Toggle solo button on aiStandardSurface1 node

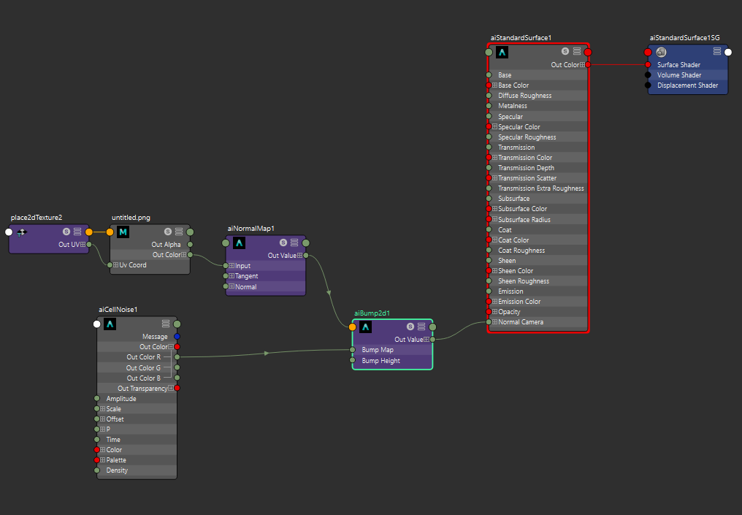coord(565,52)
